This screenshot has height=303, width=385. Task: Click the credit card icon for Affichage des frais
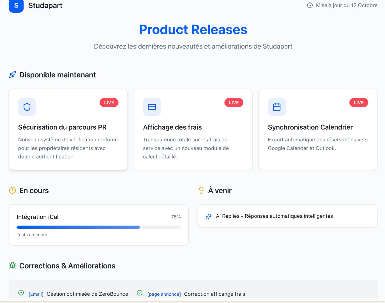[x=152, y=107]
